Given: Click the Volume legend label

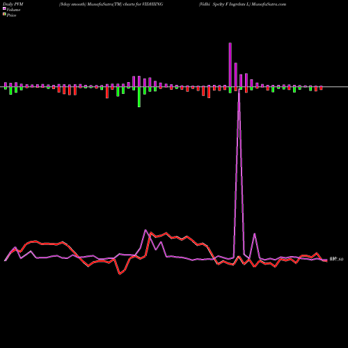Looking at the screenshot, I should (x=13, y=10).
